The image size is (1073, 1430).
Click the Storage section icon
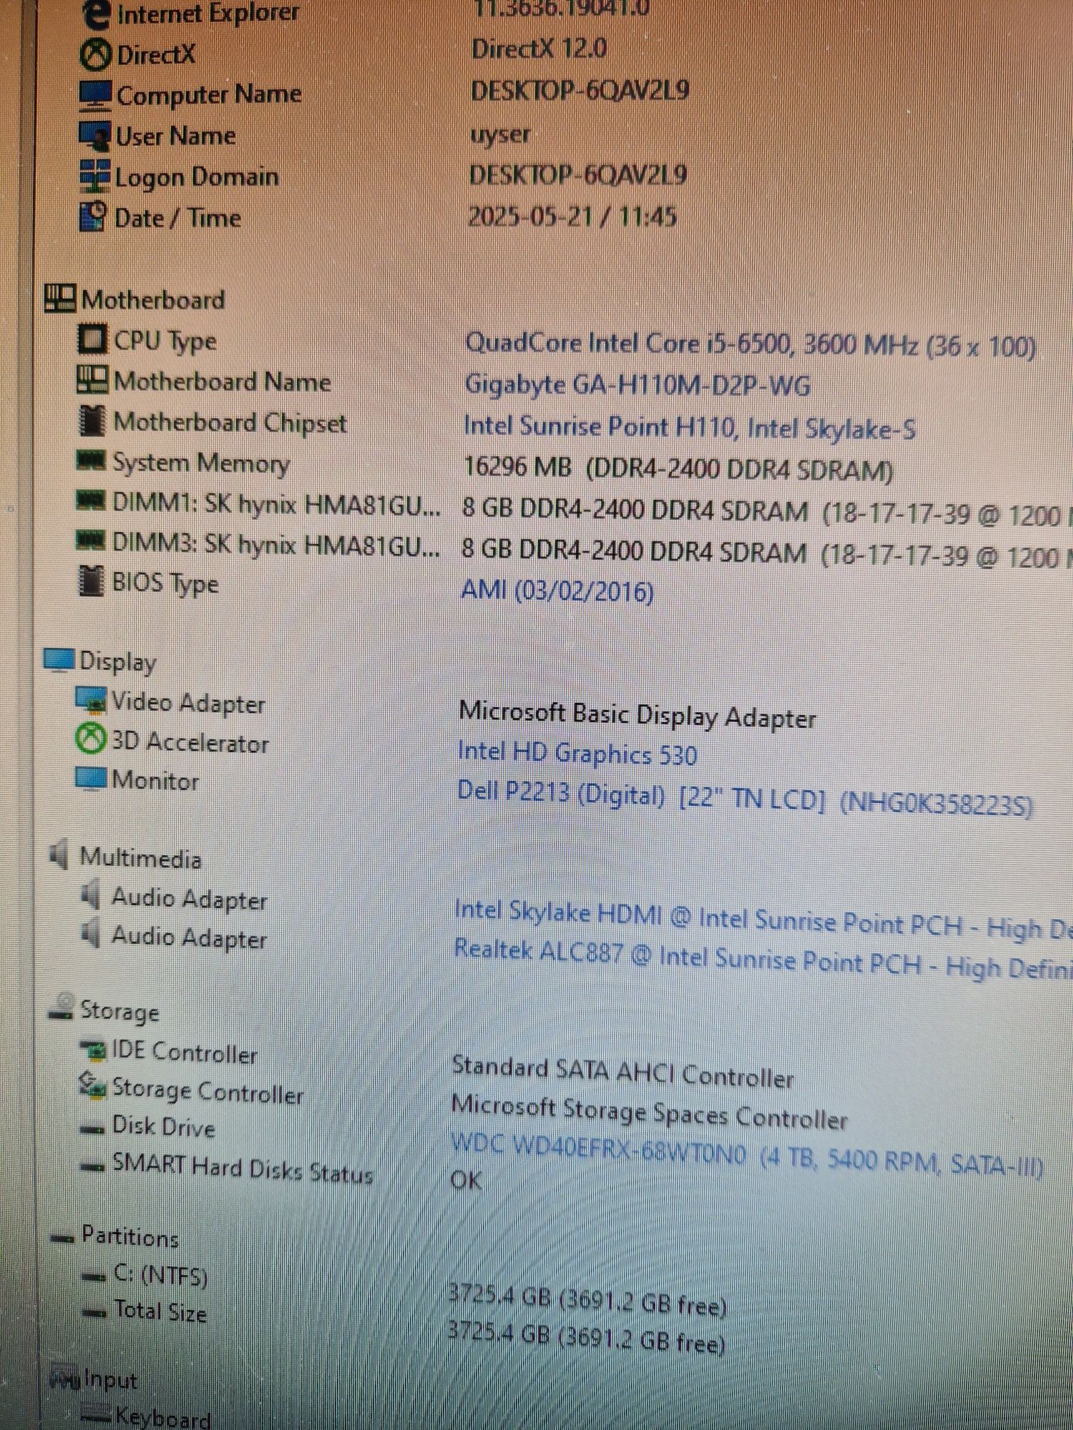tap(62, 1007)
